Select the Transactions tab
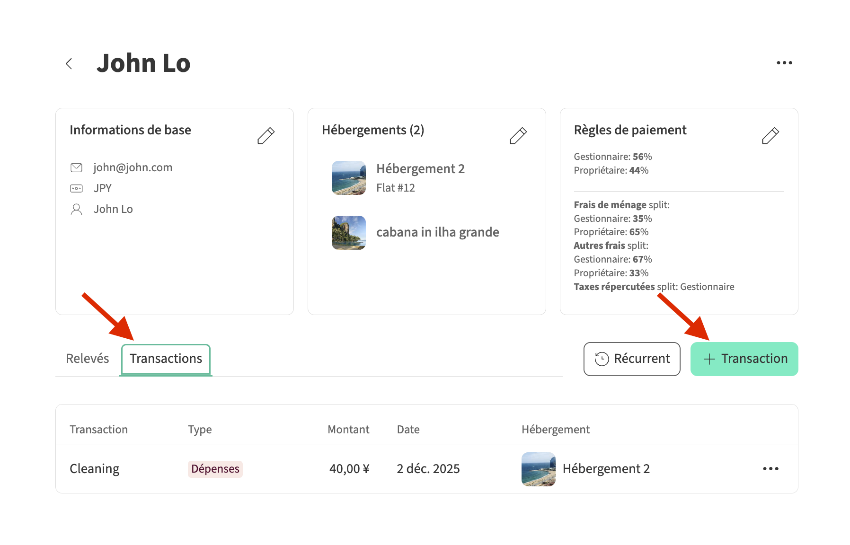The width and height of the screenshot is (850, 545). coord(166,359)
